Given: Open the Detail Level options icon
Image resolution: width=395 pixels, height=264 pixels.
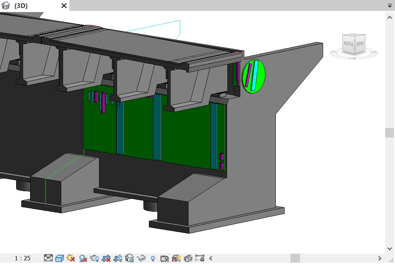Looking at the screenshot, I should point(48,258).
